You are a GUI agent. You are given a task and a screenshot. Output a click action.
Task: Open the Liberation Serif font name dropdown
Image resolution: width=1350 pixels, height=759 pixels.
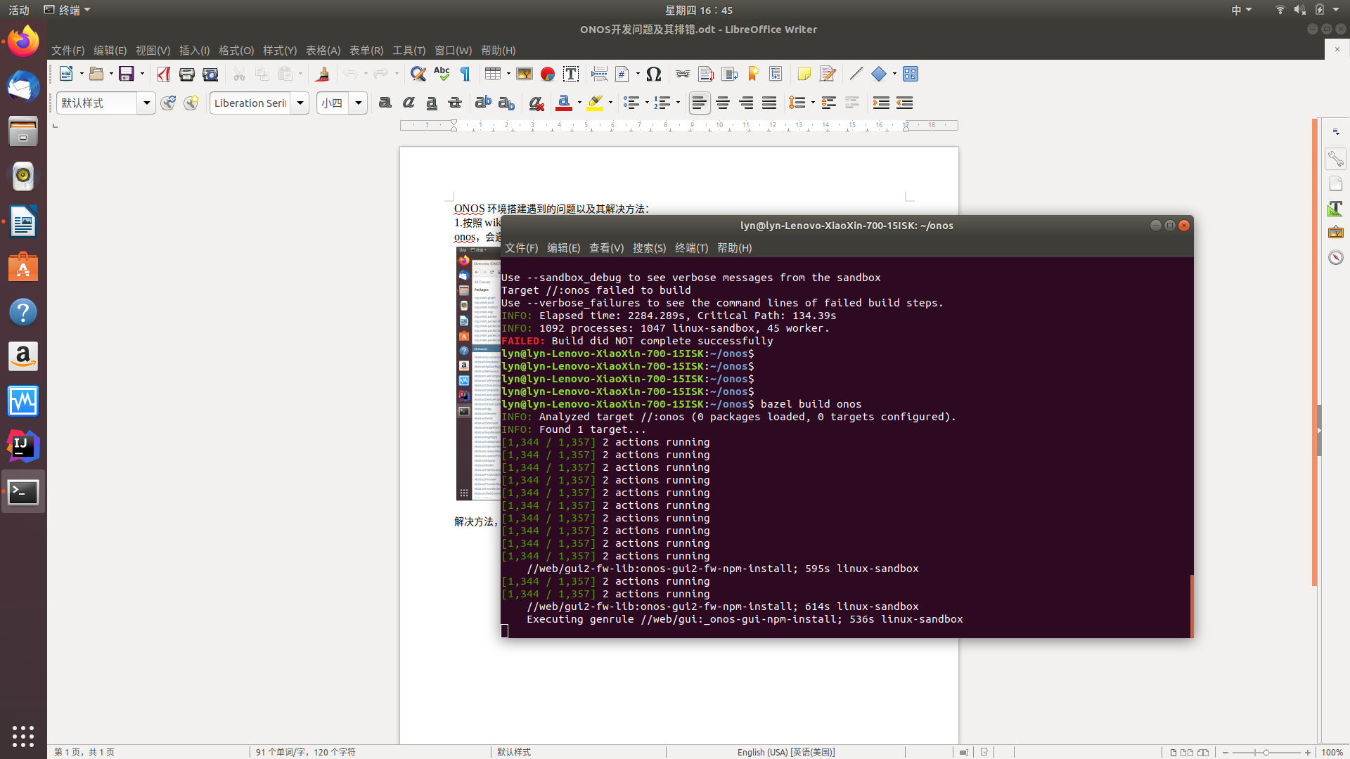pyautogui.click(x=300, y=103)
